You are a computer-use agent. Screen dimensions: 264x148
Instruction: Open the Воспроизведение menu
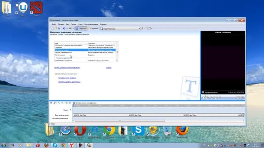[x=91, y=24]
